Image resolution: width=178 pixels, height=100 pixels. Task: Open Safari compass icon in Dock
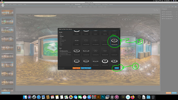[39, 97]
